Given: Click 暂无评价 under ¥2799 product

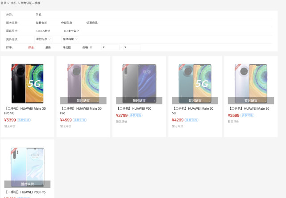Looking at the screenshot, I should click(122, 121).
